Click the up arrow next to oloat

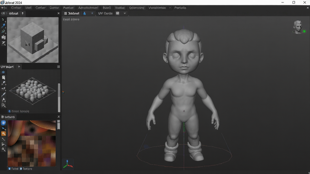(22, 13)
